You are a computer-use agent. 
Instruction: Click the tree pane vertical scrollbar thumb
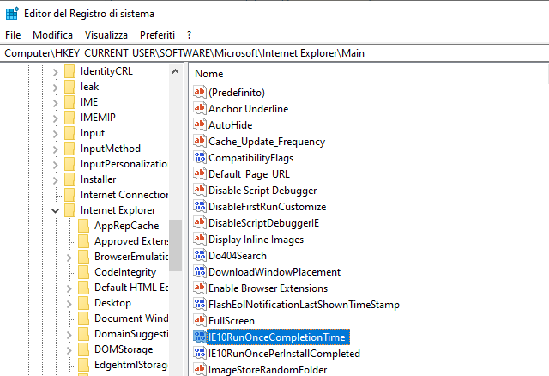[175, 246]
